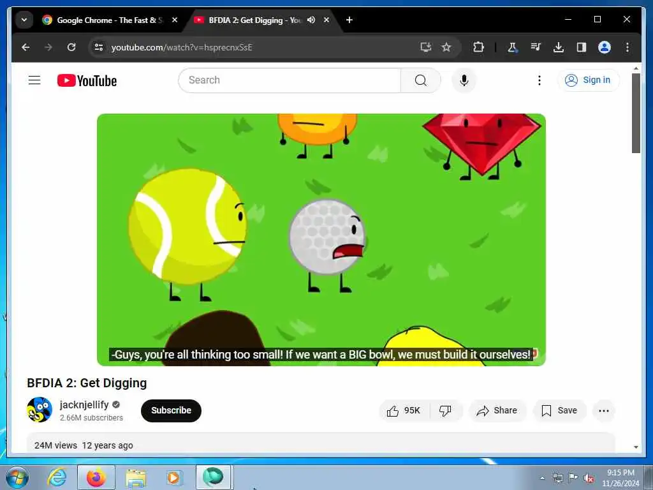Image resolution: width=653 pixels, height=490 pixels.
Task: Launch Internet Explorer from taskbar
Action: [x=57, y=477]
